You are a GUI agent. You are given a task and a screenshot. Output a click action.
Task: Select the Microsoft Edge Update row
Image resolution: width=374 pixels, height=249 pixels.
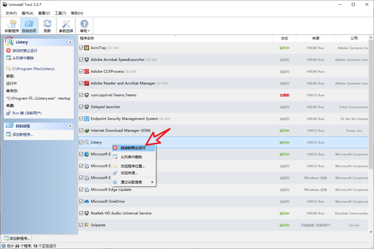point(223,190)
